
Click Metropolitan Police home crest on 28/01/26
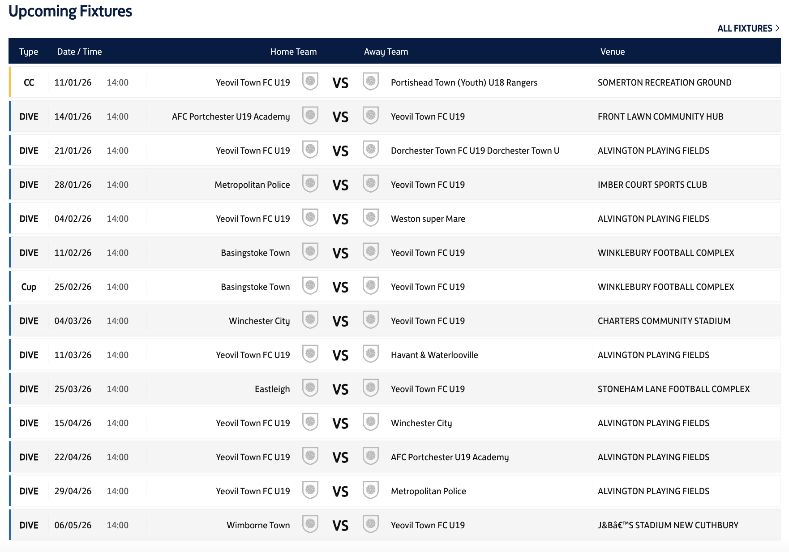[310, 184]
